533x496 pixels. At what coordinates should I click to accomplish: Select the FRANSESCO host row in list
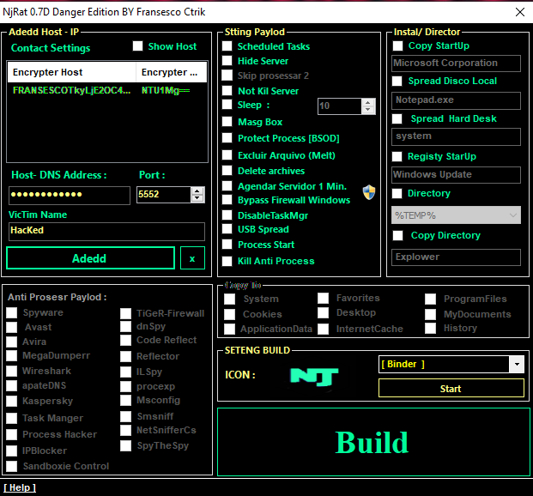[72, 90]
